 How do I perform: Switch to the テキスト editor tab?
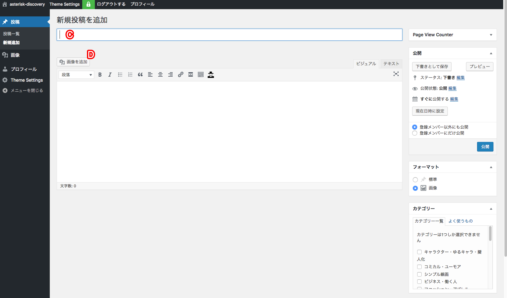click(x=391, y=64)
